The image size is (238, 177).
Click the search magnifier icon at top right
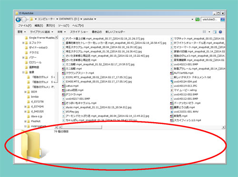(222, 20)
